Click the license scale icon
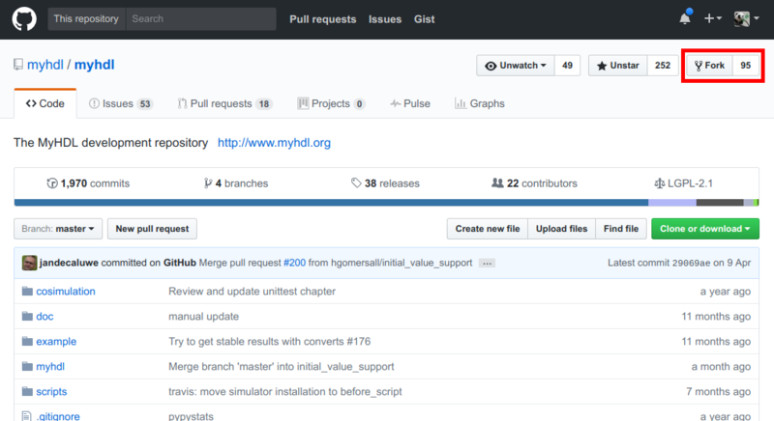The height and width of the screenshot is (421, 774). tap(659, 183)
